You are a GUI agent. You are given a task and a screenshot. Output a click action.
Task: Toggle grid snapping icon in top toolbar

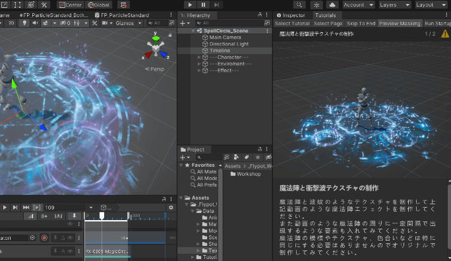(x=124, y=5)
